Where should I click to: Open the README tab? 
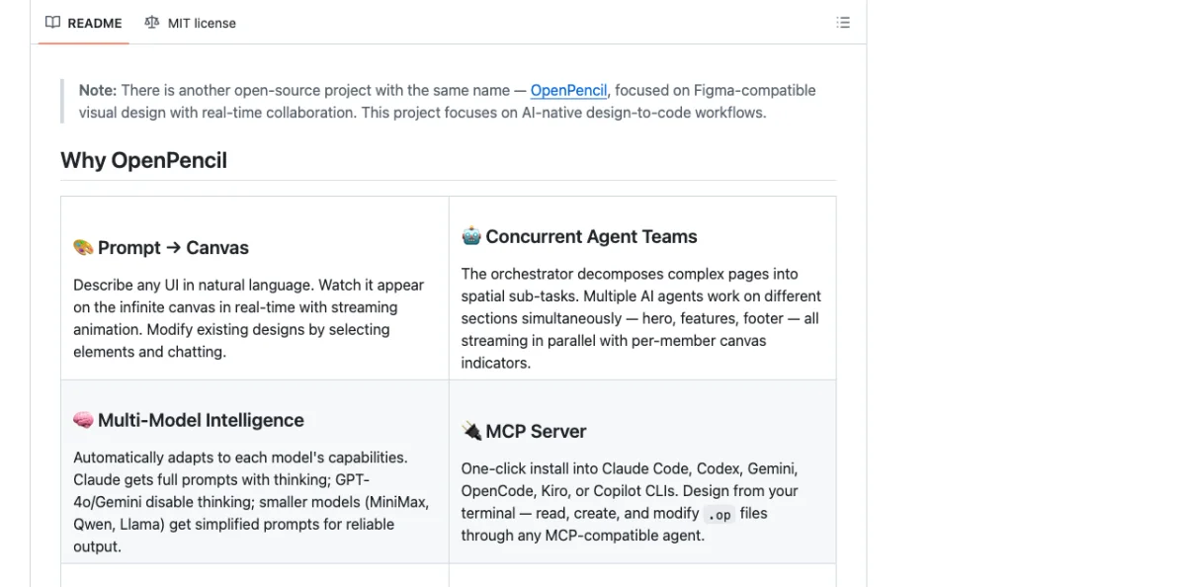click(84, 23)
